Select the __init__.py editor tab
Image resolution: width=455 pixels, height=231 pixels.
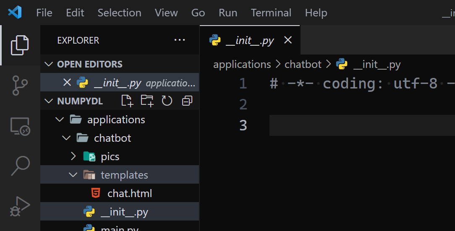coord(250,40)
